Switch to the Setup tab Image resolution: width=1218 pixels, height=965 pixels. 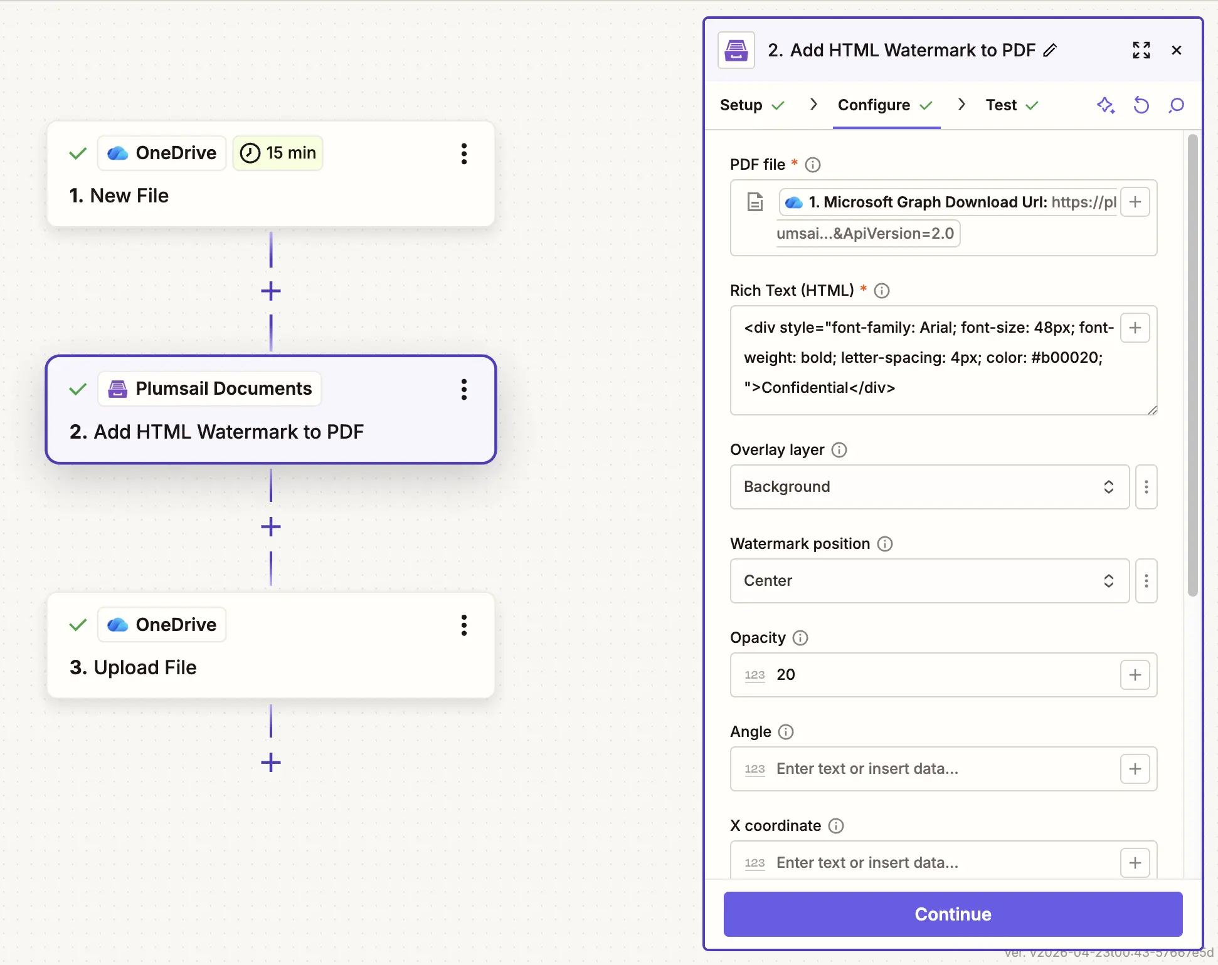point(742,105)
